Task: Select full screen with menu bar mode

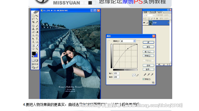Action: [35, 64]
